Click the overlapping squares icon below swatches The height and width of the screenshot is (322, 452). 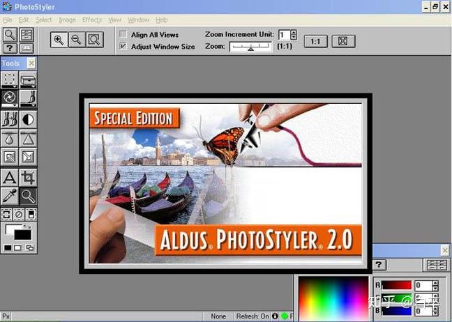29,247
